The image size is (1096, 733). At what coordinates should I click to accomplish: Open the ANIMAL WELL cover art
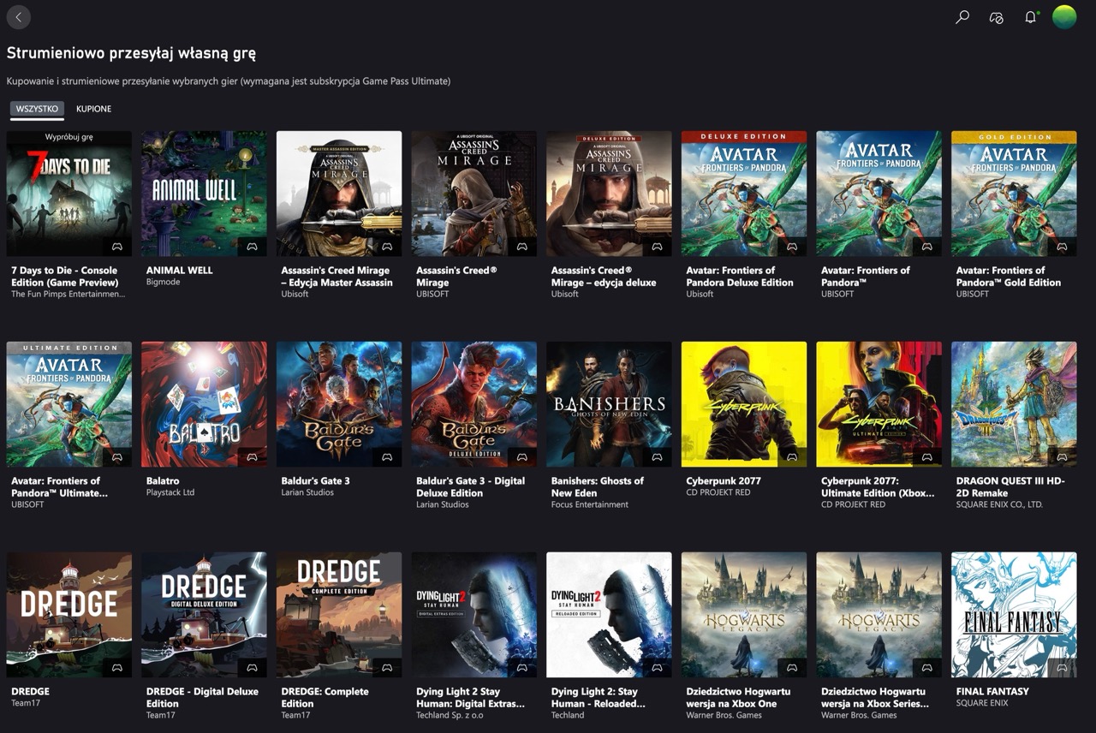click(204, 194)
